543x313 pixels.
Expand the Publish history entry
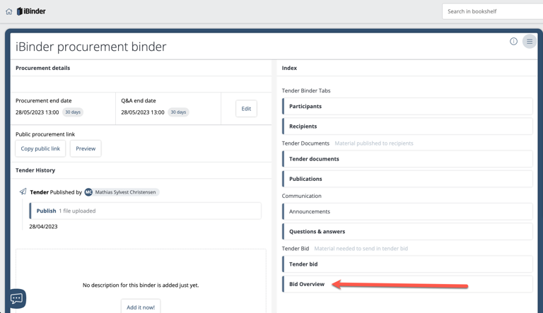47,211
